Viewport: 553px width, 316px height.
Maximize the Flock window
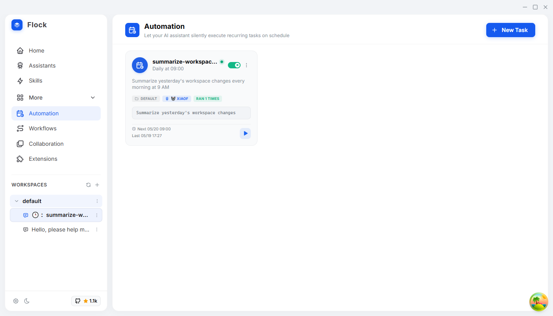[x=535, y=7]
